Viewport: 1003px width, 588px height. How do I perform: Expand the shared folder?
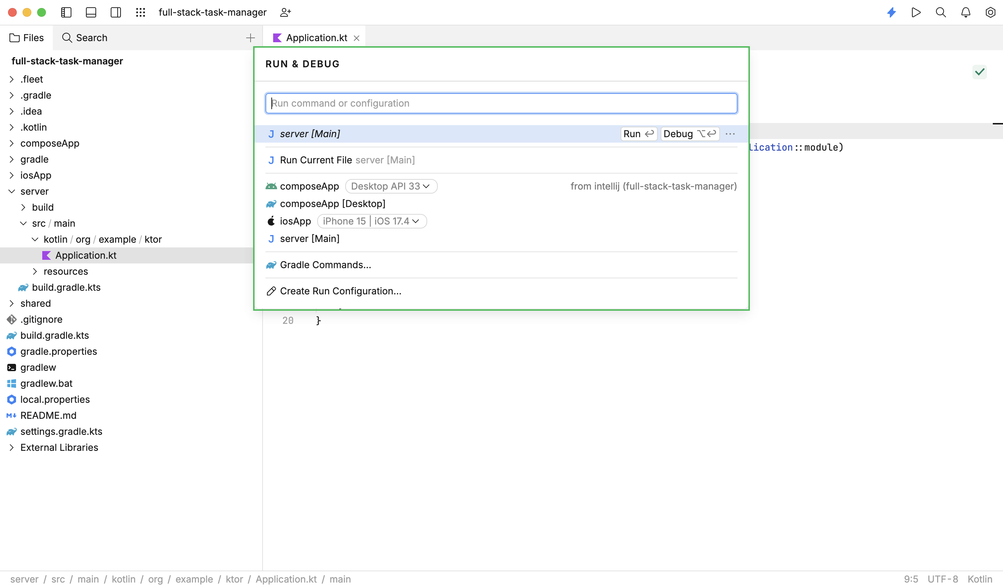[x=12, y=304]
